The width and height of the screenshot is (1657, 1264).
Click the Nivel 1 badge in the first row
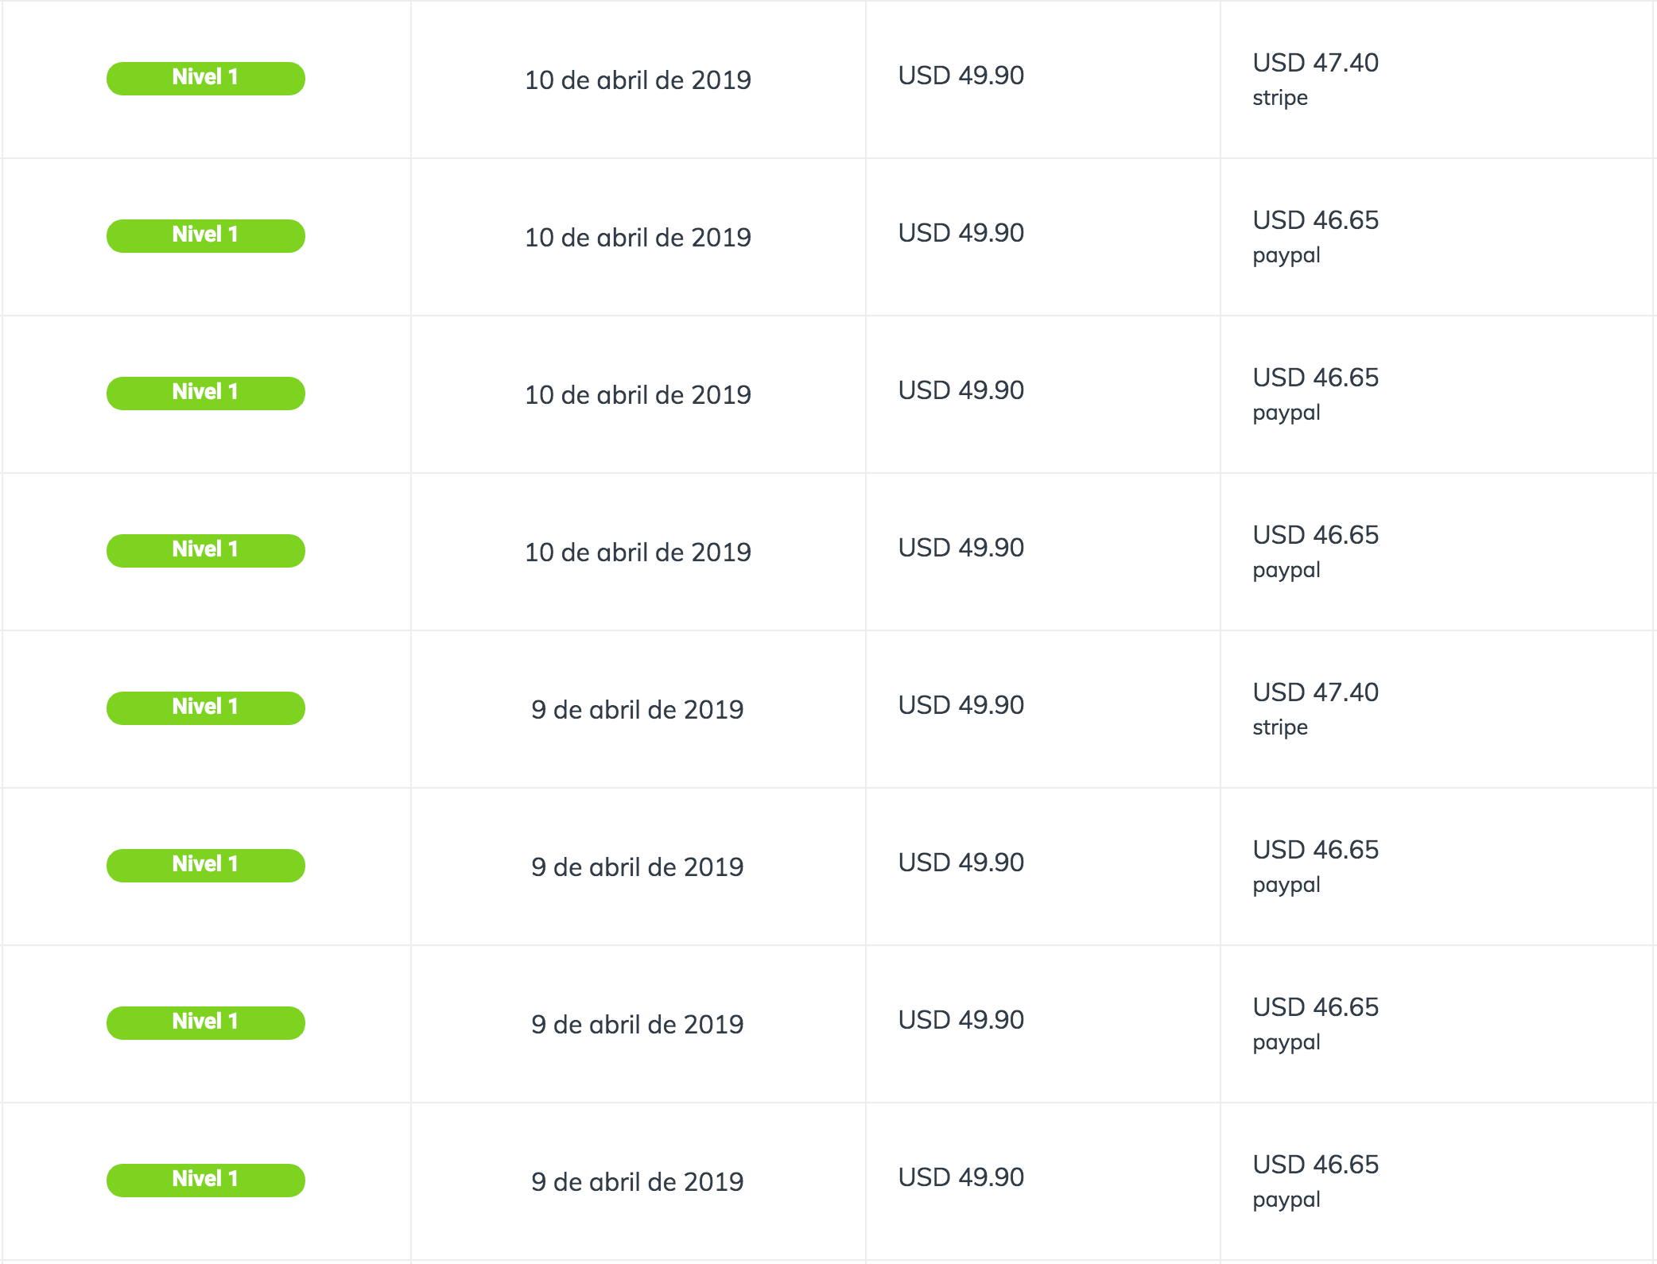(x=205, y=78)
